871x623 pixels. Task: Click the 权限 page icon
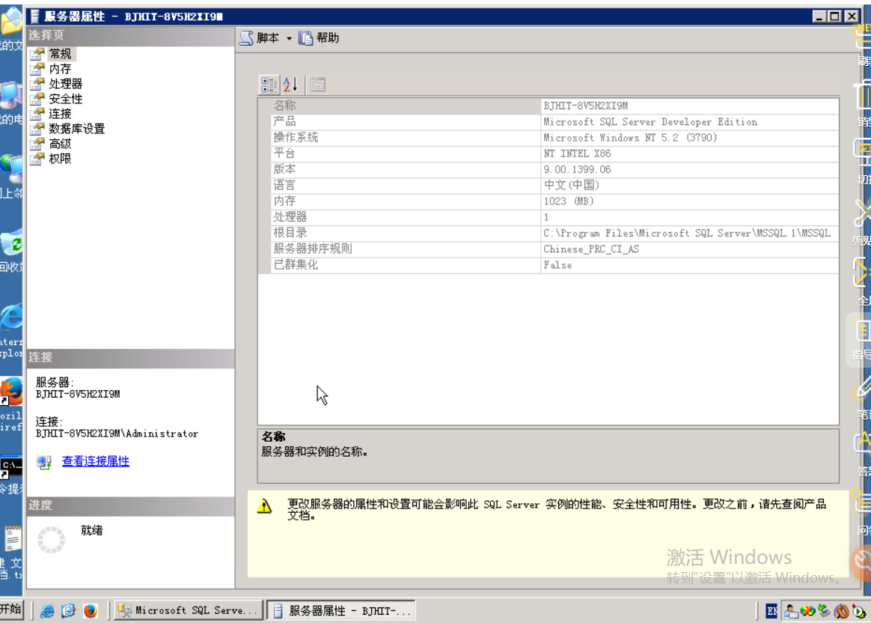(37, 159)
